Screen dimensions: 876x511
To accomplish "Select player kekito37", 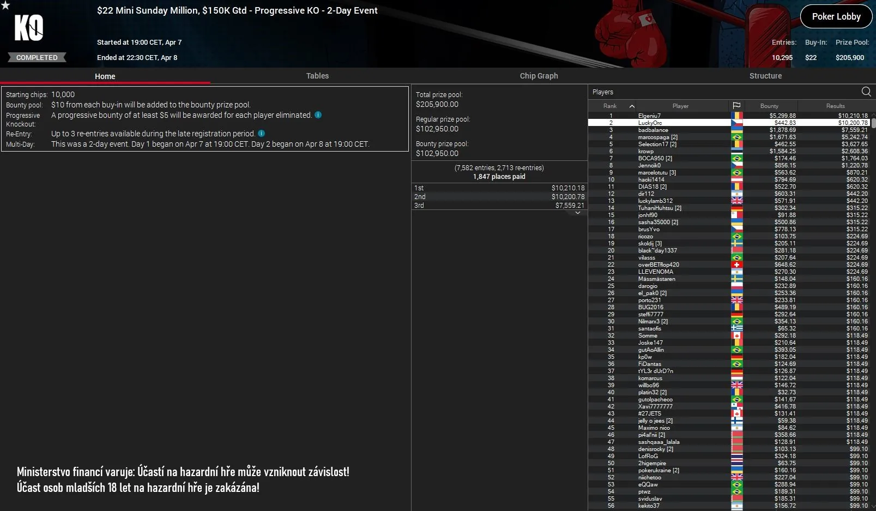I will (x=729, y=506).
